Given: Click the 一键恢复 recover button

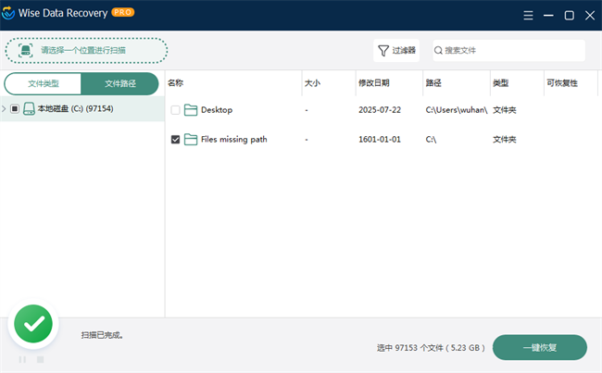Looking at the screenshot, I should coord(539,347).
